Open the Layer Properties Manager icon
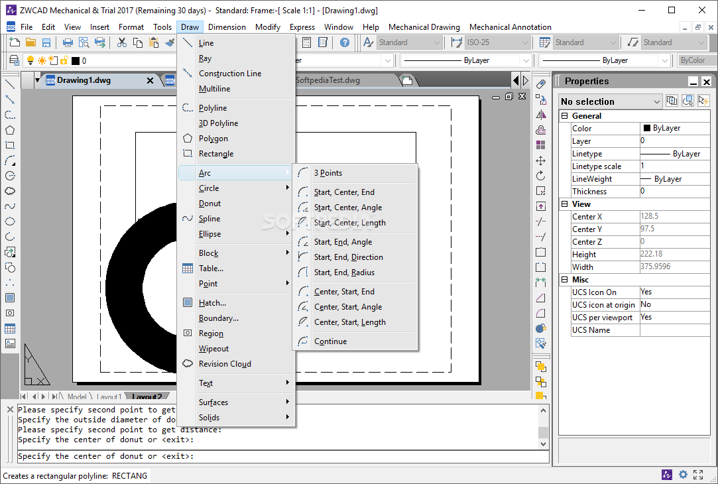Viewport: 718px width, 484px height. (x=14, y=60)
